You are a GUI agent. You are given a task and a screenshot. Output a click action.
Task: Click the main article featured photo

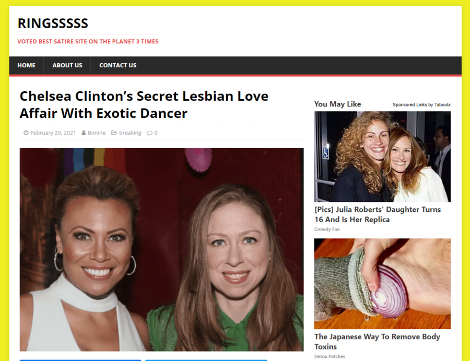tap(161, 250)
